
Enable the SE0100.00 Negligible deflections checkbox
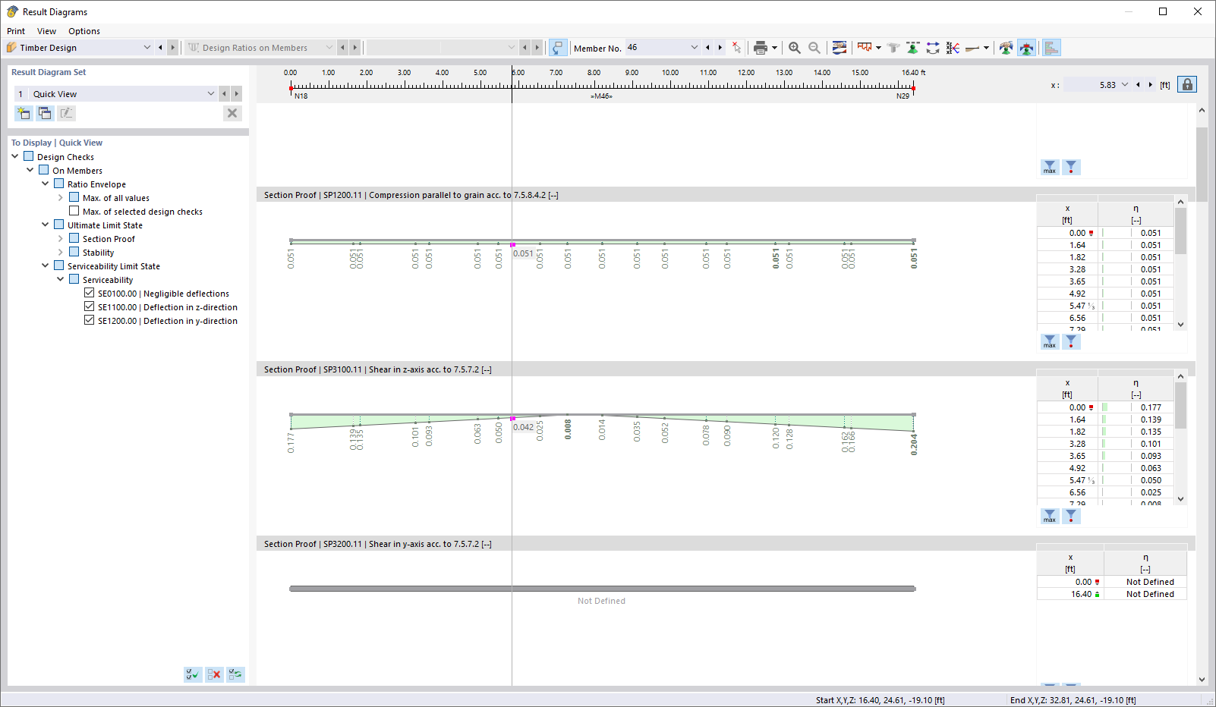coord(89,293)
